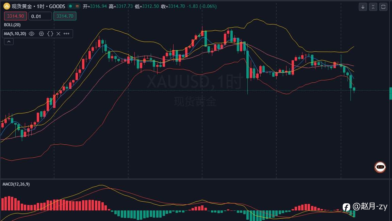Open MA indicator source code braces icon
The width and height of the screenshot is (392, 221).
[50, 33]
